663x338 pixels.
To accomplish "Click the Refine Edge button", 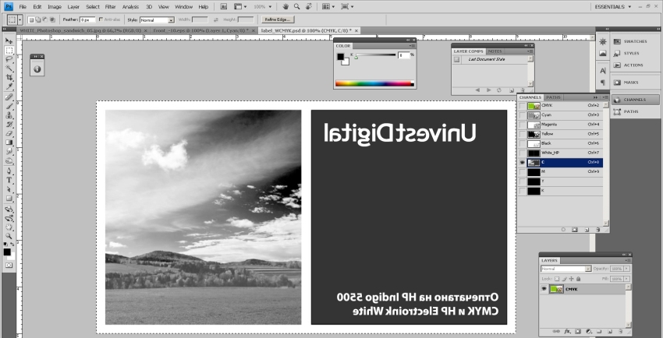I will (x=278, y=19).
